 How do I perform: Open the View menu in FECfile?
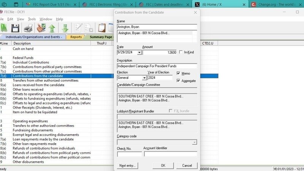[x=21, y=19]
